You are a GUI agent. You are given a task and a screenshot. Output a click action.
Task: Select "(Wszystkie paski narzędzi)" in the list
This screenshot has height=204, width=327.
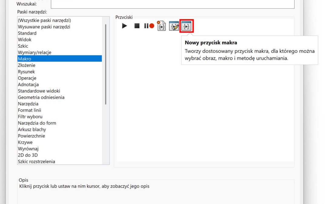tap(44, 20)
